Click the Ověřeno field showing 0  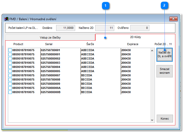pyautogui.click(x=140, y=28)
